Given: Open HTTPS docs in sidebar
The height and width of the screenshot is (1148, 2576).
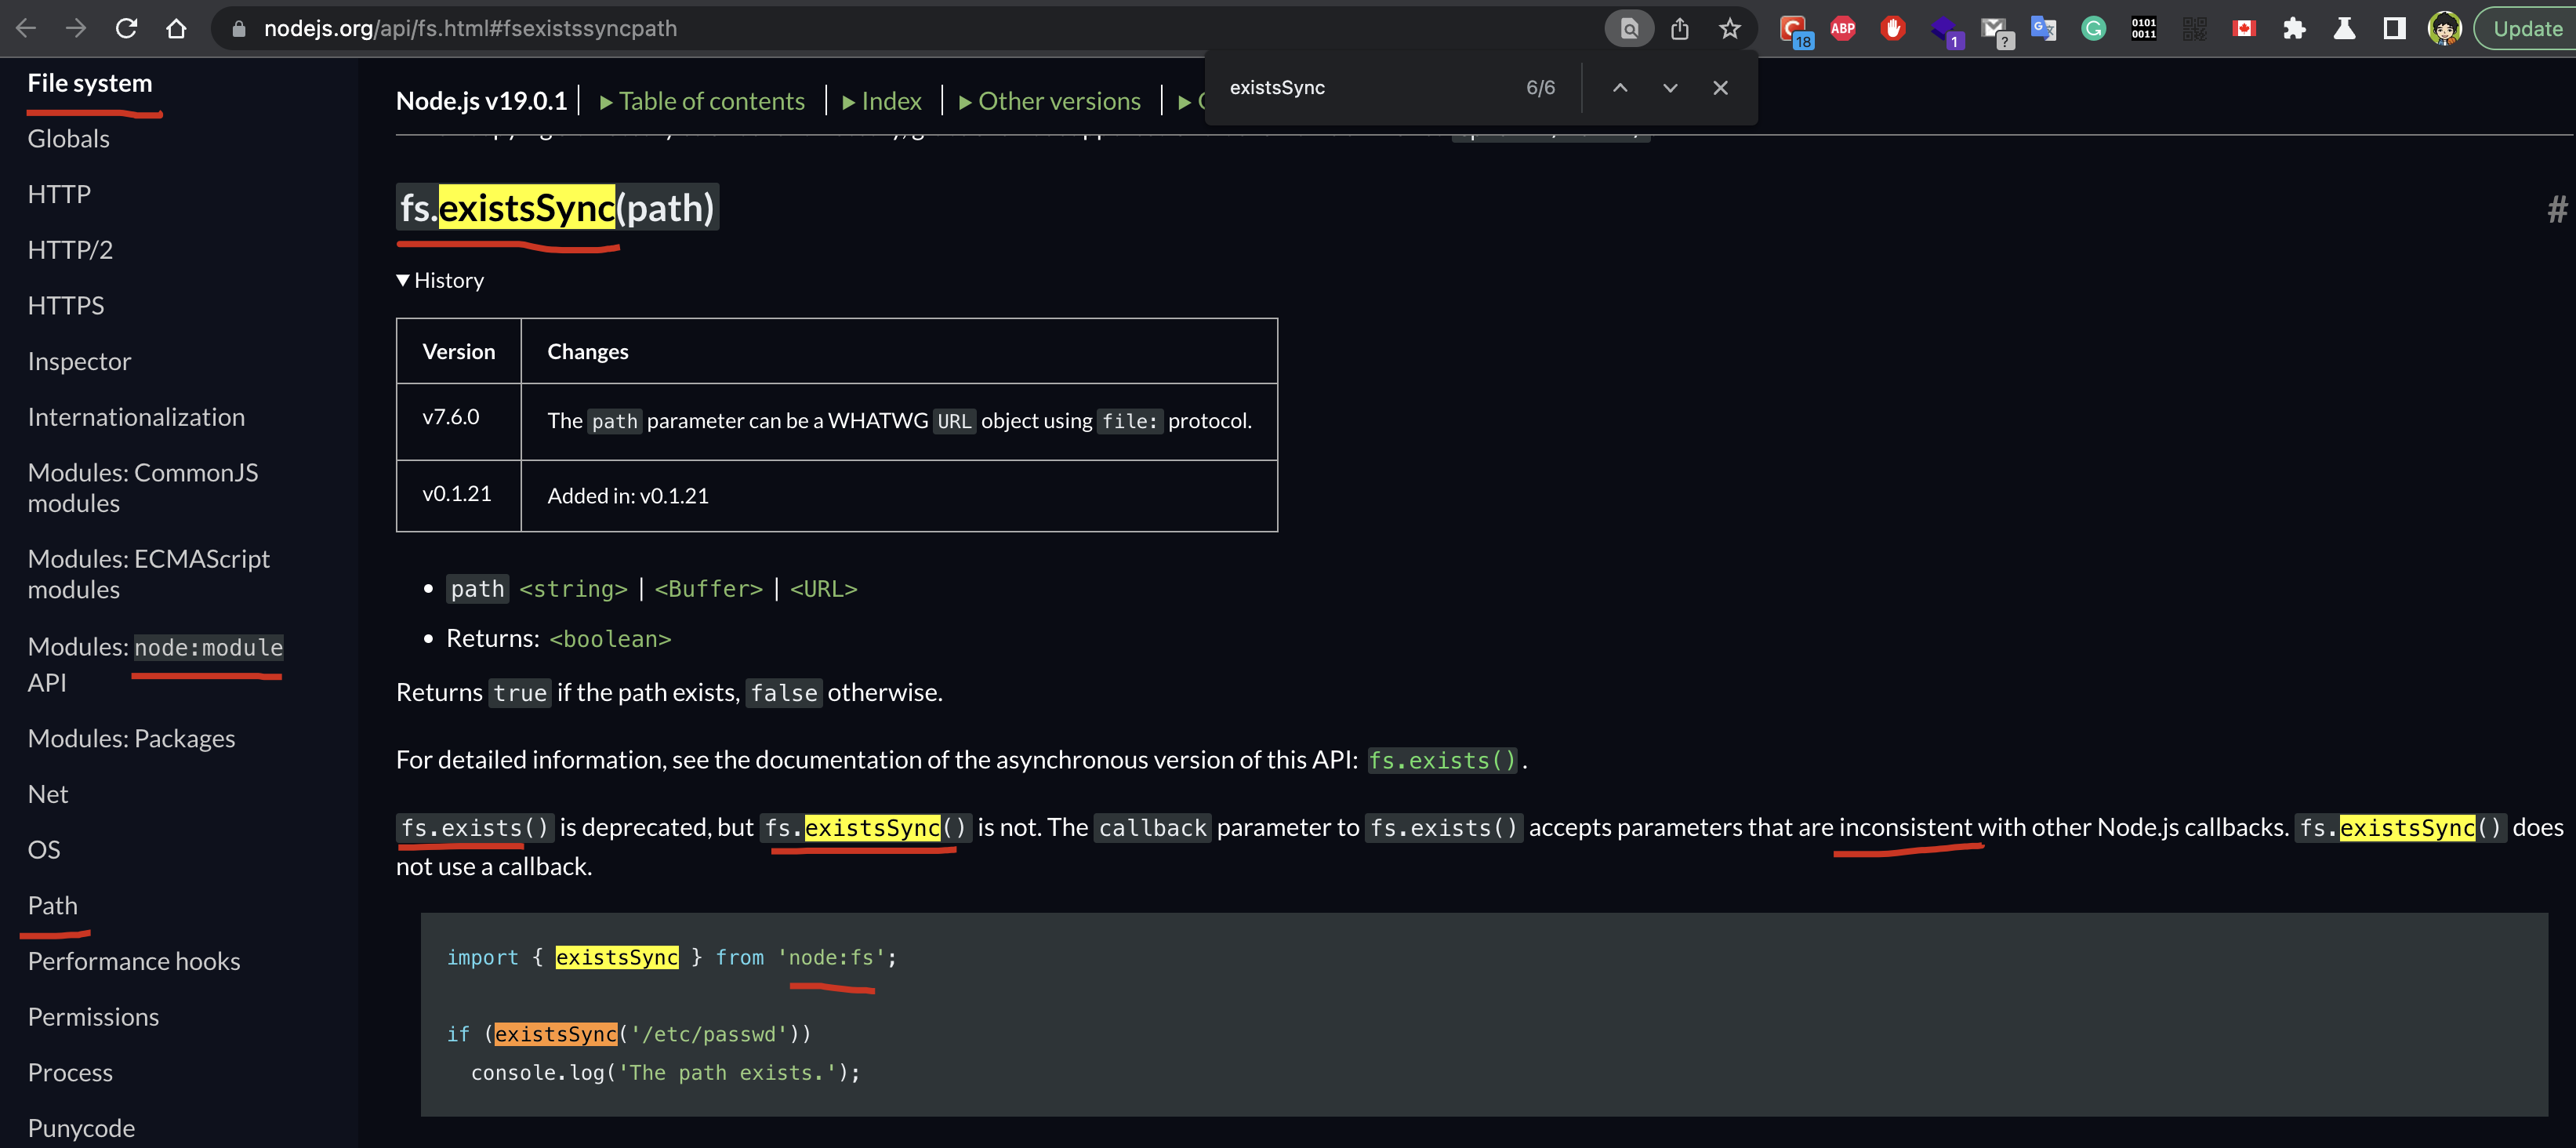Looking at the screenshot, I should click(x=66, y=306).
